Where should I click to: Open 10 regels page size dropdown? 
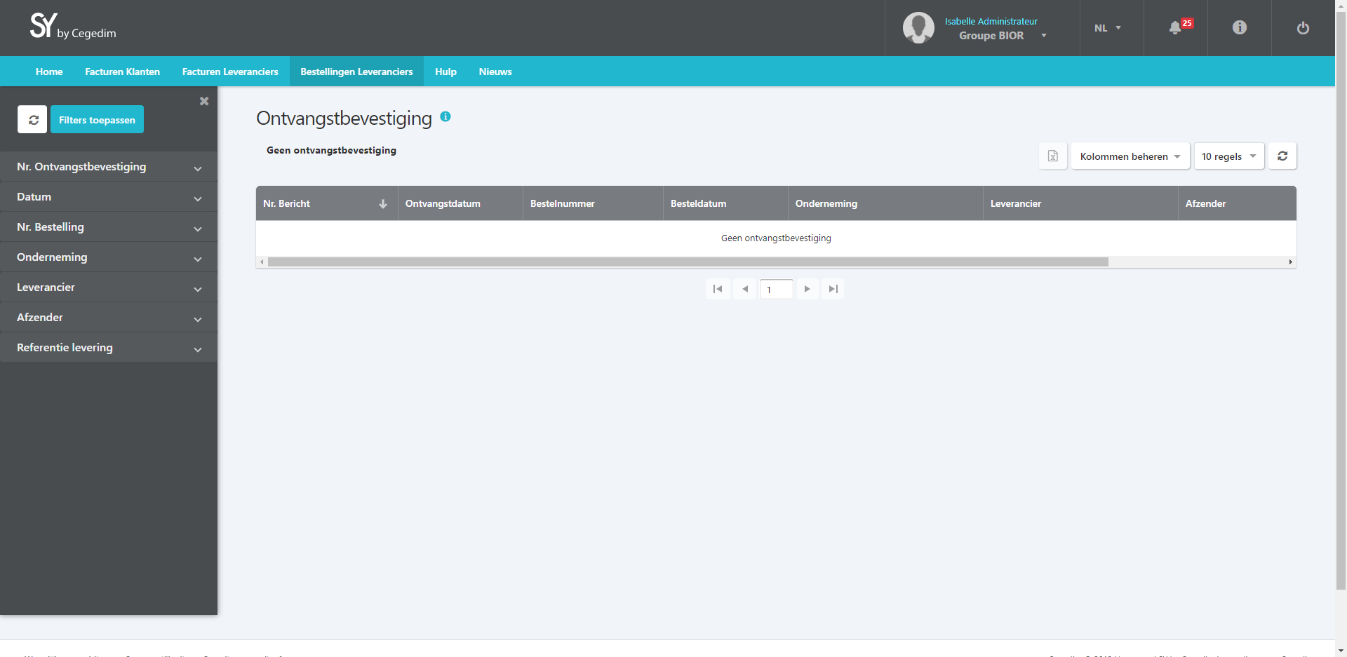click(1229, 156)
